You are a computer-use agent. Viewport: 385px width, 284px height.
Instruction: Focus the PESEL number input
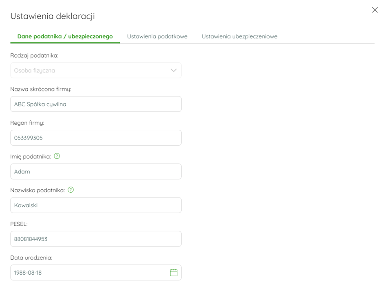tap(96, 239)
